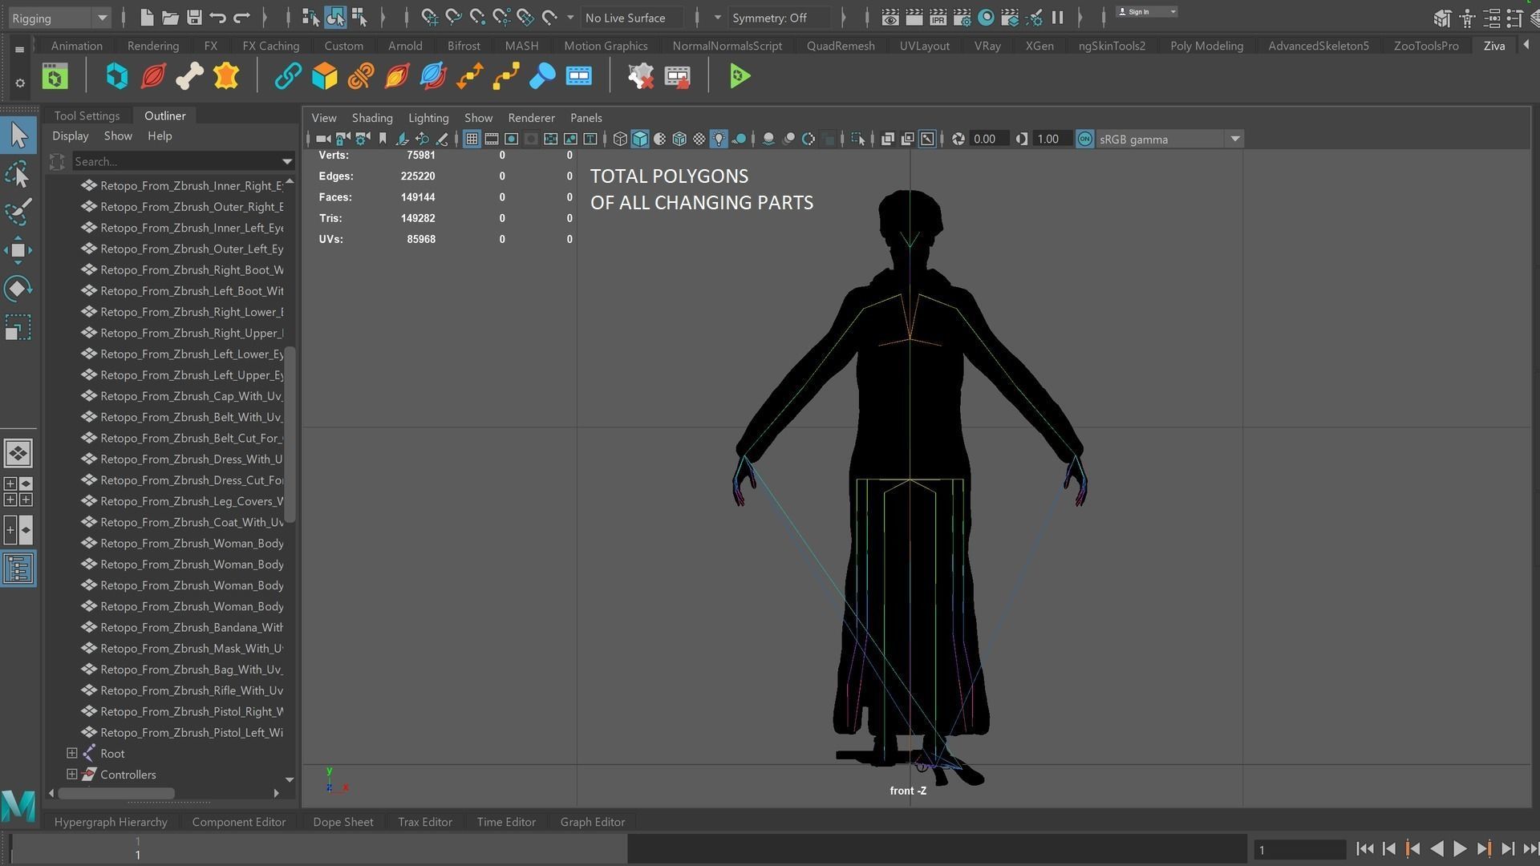
Task: Click the green run solver arrow icon
Action: click(x=740, y=76)
